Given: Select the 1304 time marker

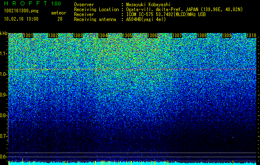Looking at the screenshot, I should 103,35.
